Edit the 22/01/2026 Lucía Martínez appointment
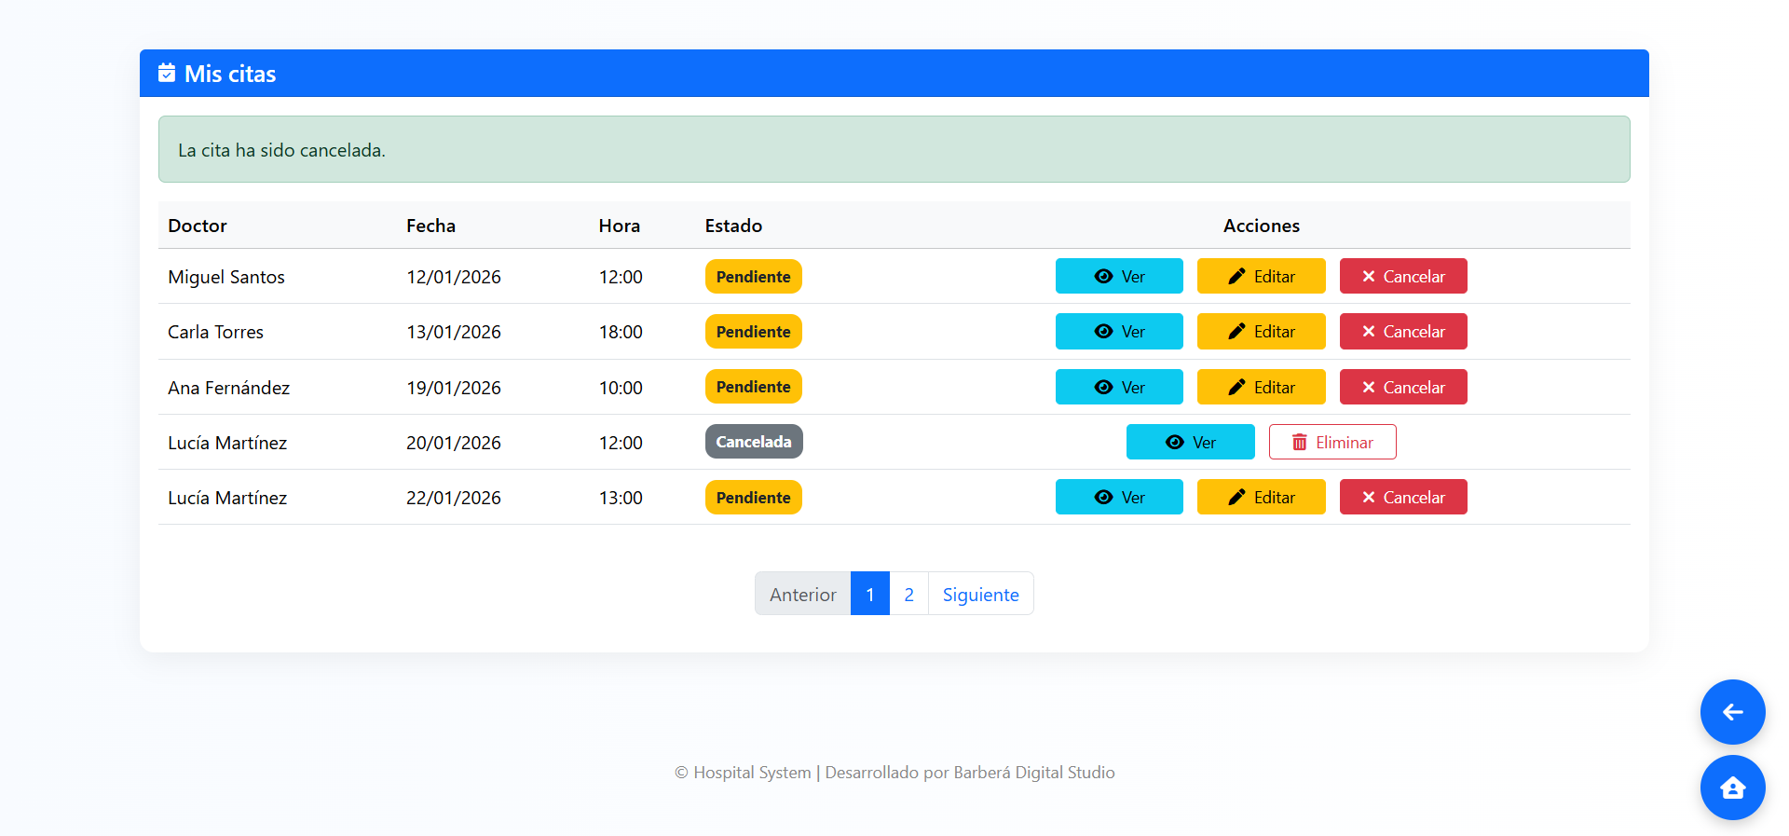 1261,497
